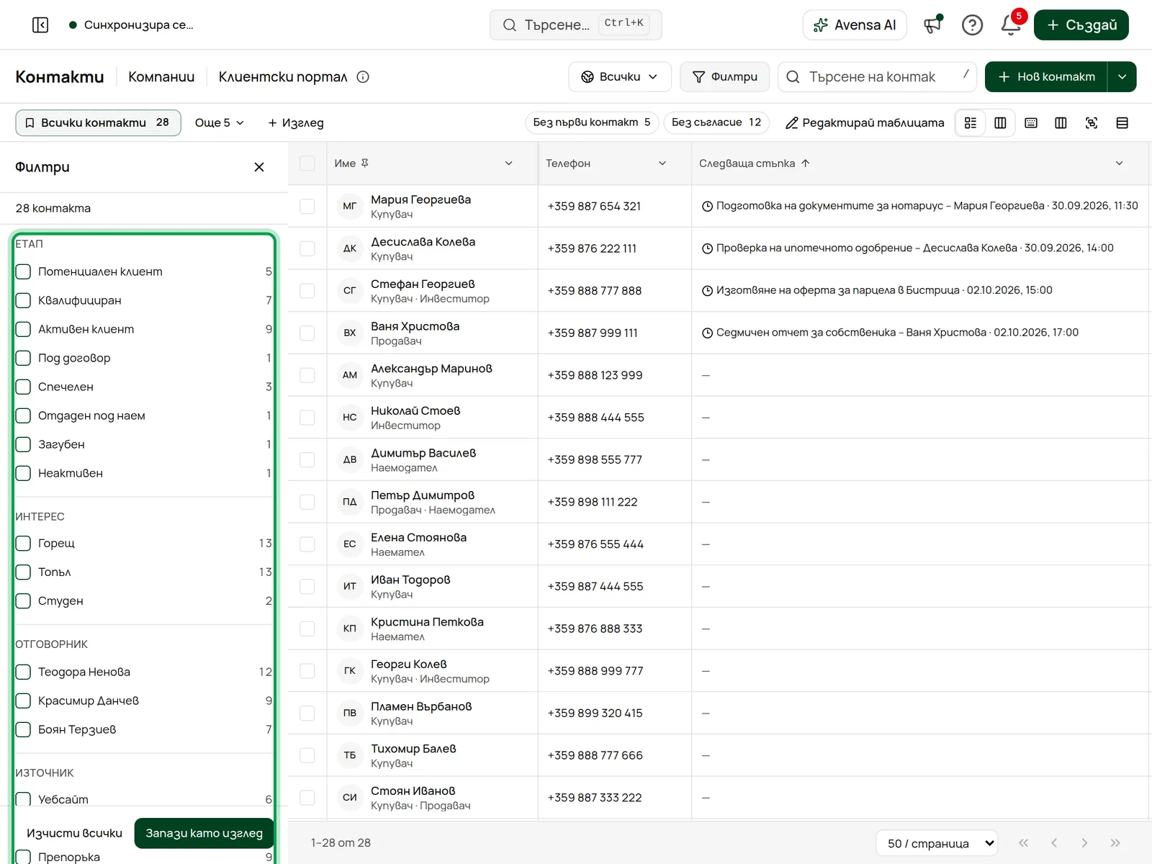
Task: Open the notifications bell
Action: point(1011,25)
